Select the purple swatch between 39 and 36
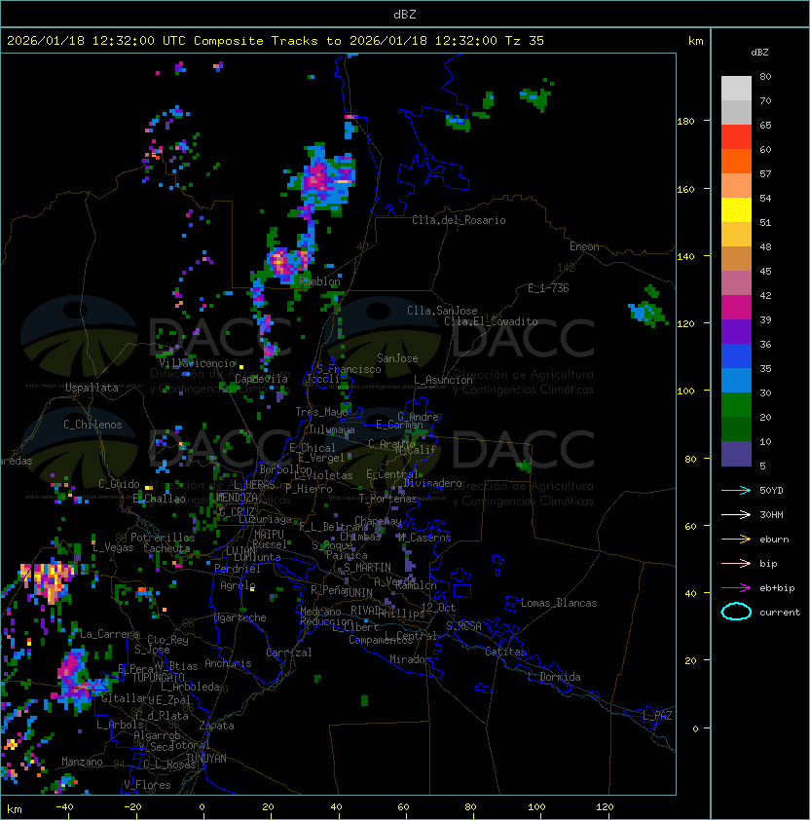Viewport: 810px width, 820px height. tap(736, 331)
